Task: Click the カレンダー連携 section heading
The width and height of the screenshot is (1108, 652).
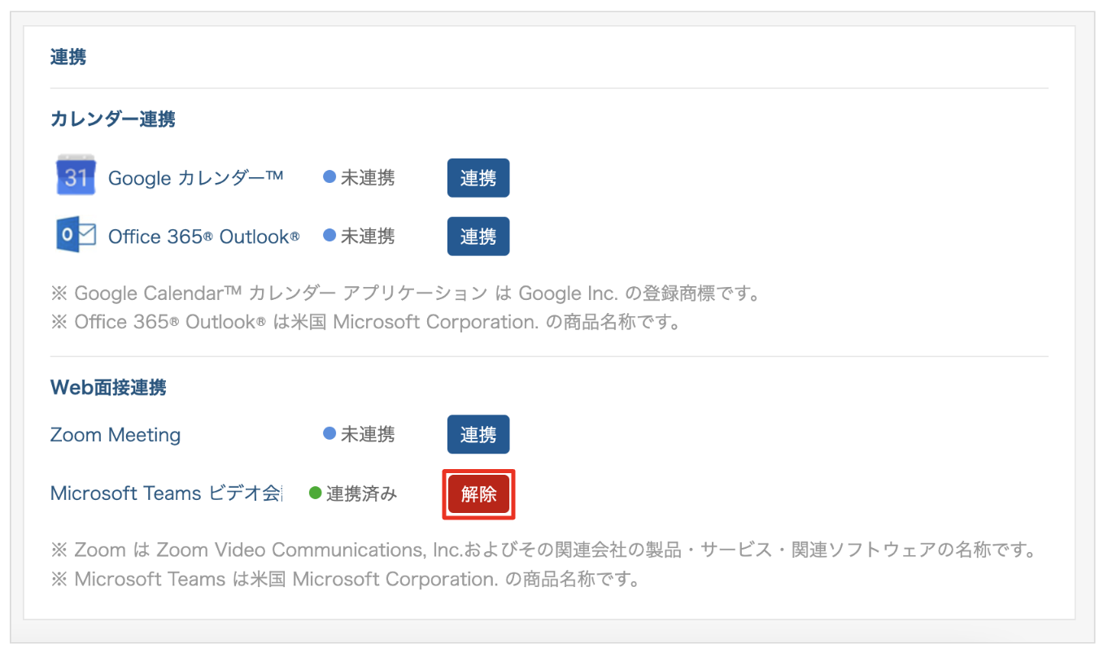Action: pyautogui.click(x=113, y=120)
